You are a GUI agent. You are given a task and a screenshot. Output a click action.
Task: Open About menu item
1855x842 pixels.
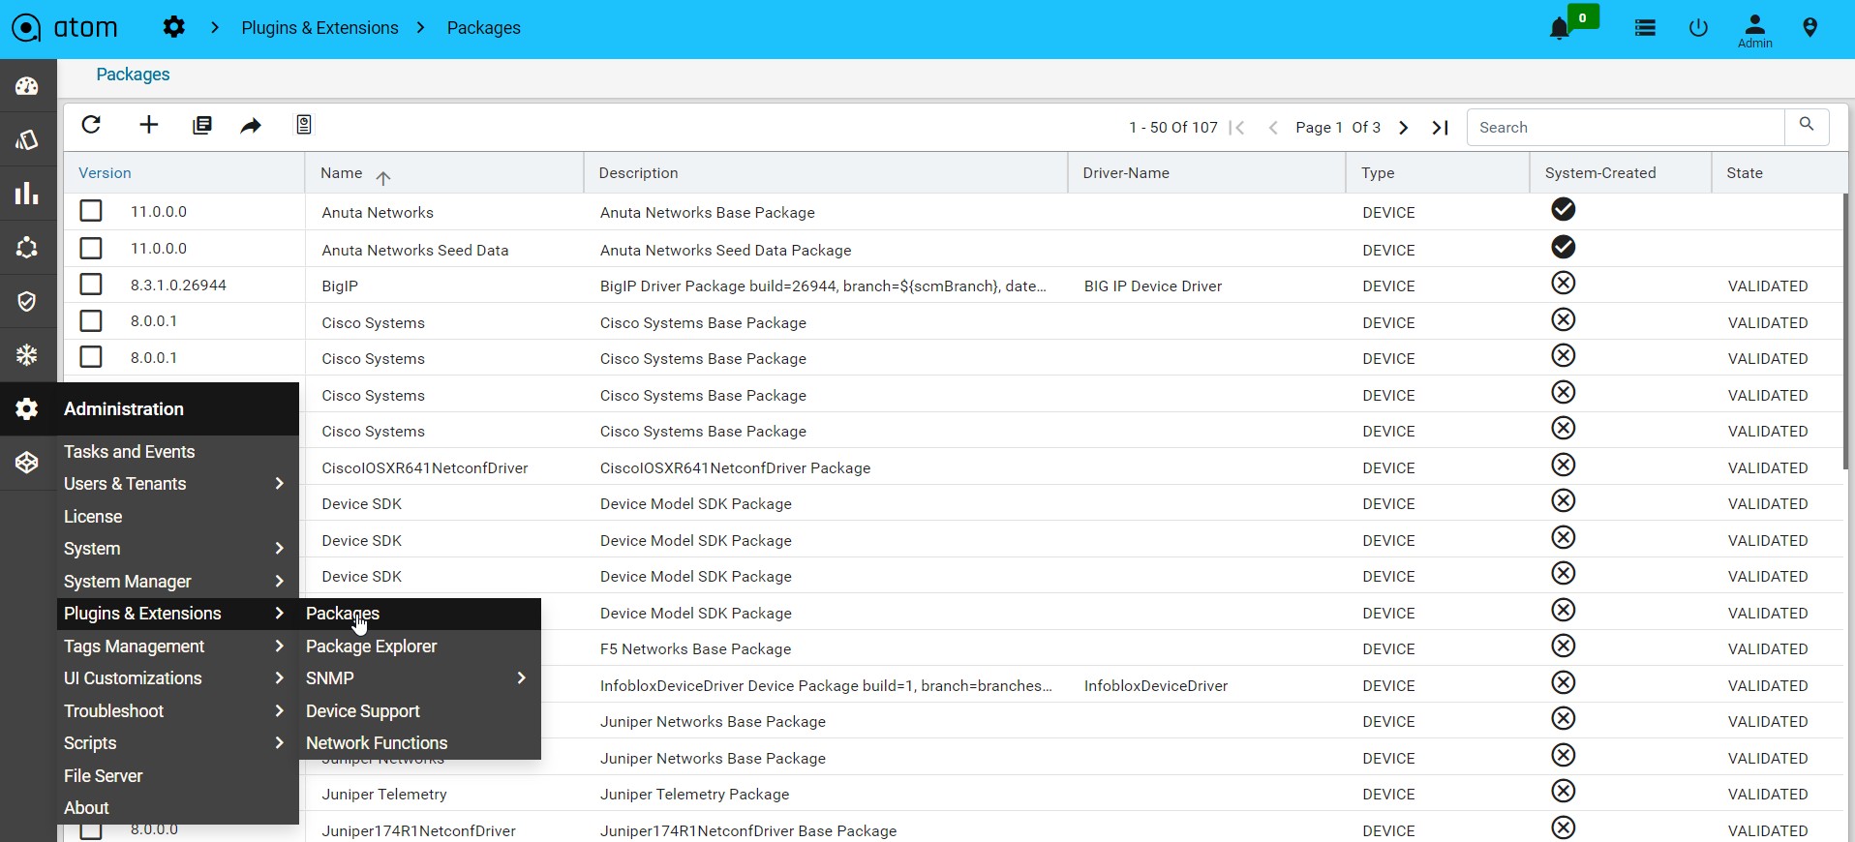tap(86, 808)
